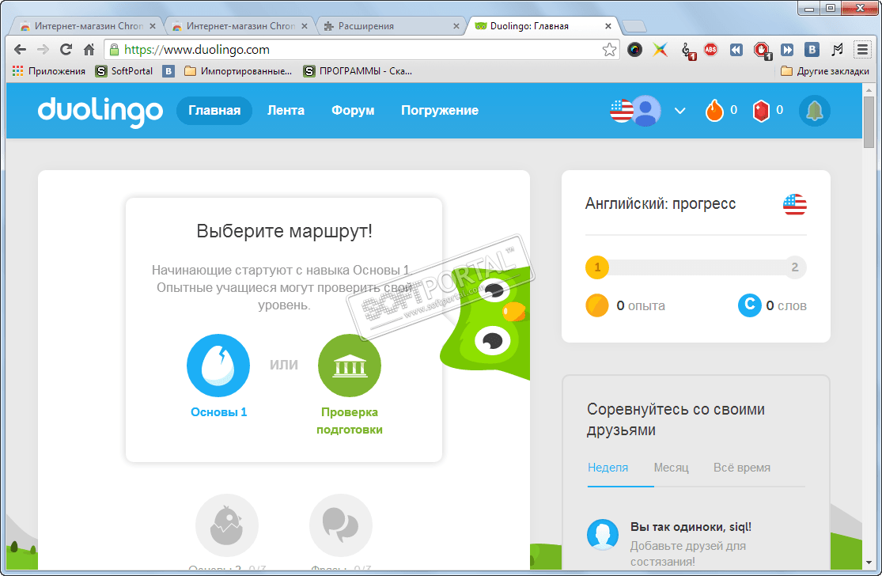The image size is (882, 576).
Task: Open Лента in navigation
Action: point(286,110)
